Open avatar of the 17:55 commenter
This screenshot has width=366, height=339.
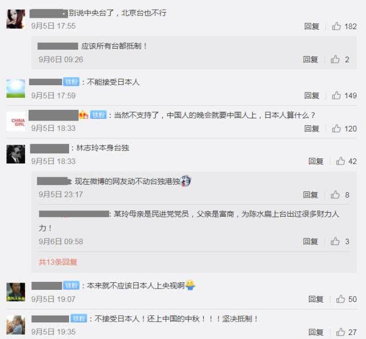click(15, 19)
